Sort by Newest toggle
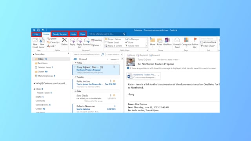The image size is (251, 141). click(x=115, y=59)
